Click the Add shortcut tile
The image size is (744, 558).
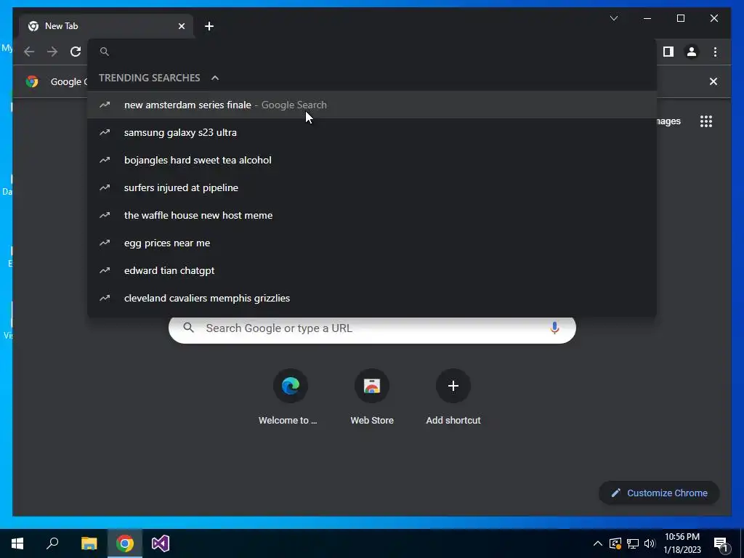pos(453,397)
